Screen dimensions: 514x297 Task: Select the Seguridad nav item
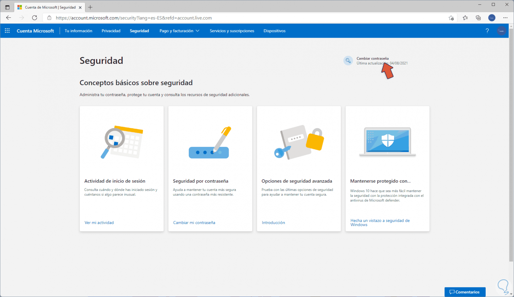139,31
